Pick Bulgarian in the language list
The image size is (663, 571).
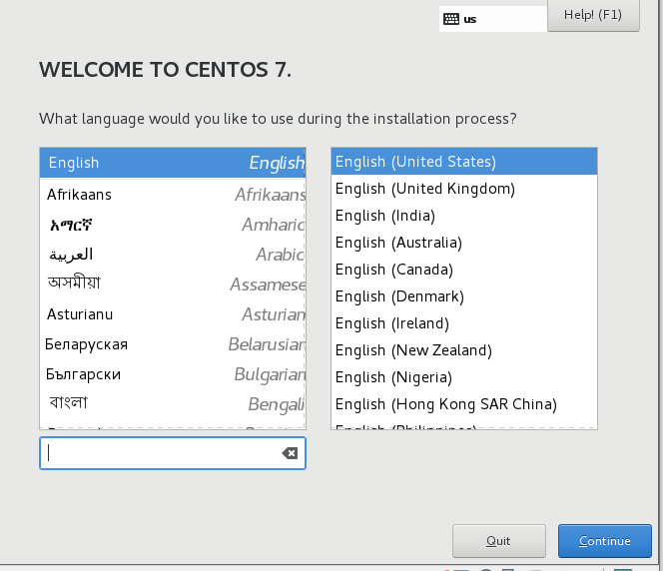[173, 374]
